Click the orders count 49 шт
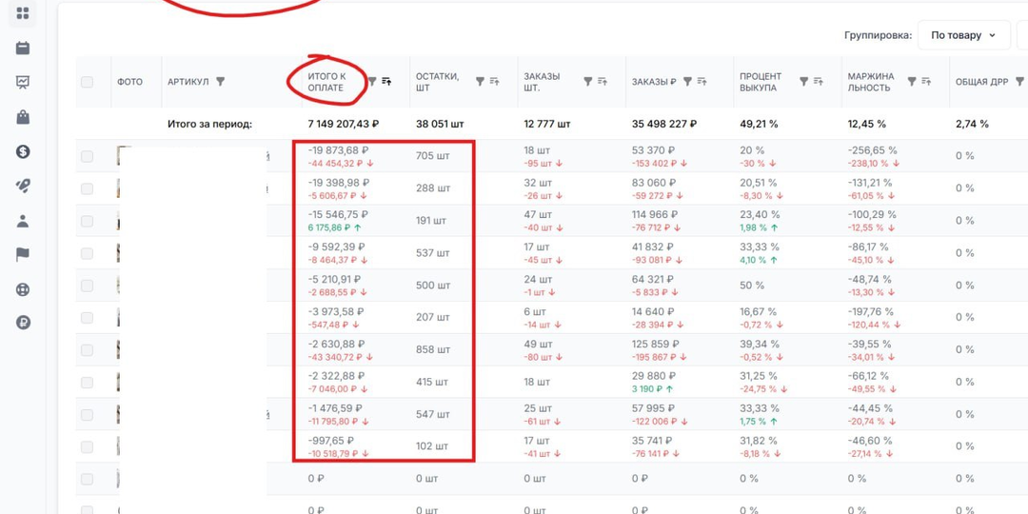 537,344
